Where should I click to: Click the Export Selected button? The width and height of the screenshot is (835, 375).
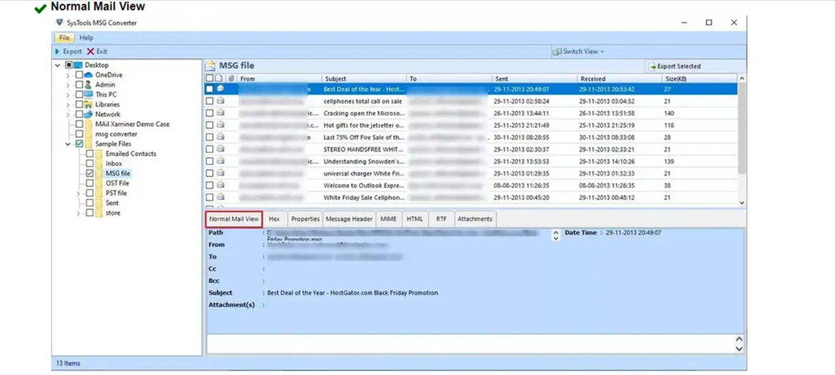tap(675, 67)
